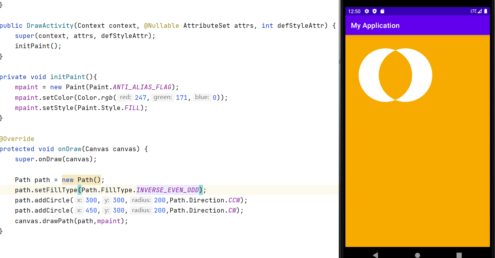Tap the Play Protect shield status icon
The width and height of the screenshot is (495, 258).
pos(374,11)
